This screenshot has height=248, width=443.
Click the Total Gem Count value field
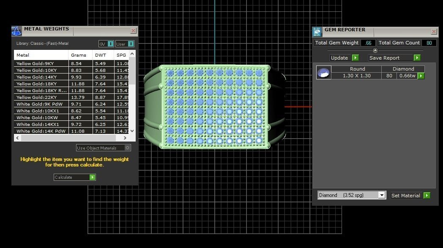[429, 43]
